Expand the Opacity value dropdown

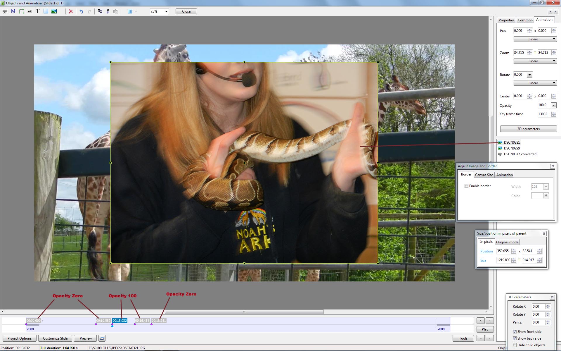tap(554, 105)
